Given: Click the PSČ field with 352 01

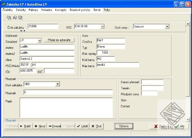Looking at the screenshot, I should click(x=25, y=65).
